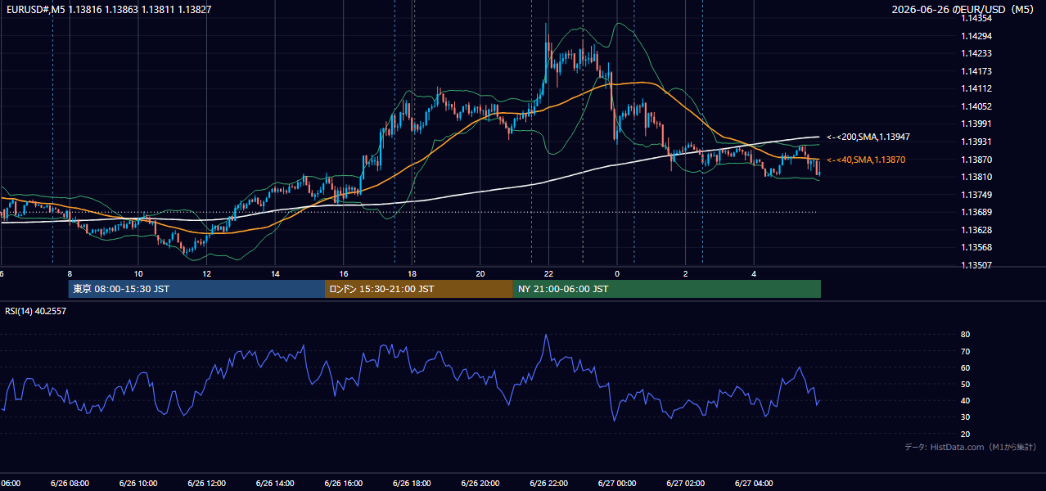Screen dimensions: 1046x491
Task: Click RSI scale value 80
Action: (x=965, y=335)
